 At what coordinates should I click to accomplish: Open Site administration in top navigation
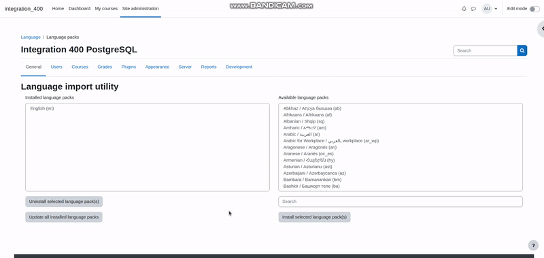[141, 8]
